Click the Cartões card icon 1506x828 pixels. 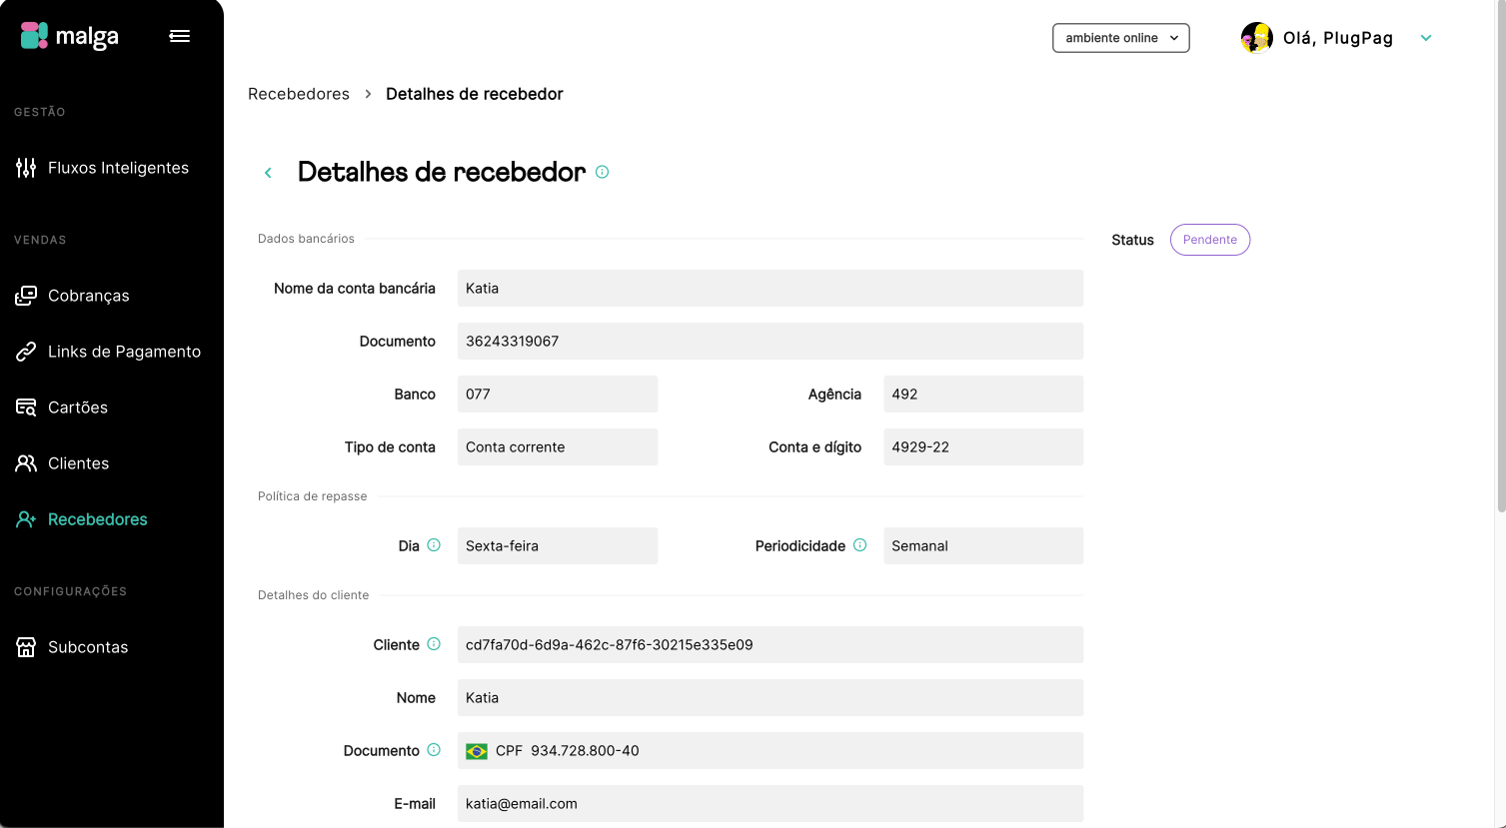(26, 408)
